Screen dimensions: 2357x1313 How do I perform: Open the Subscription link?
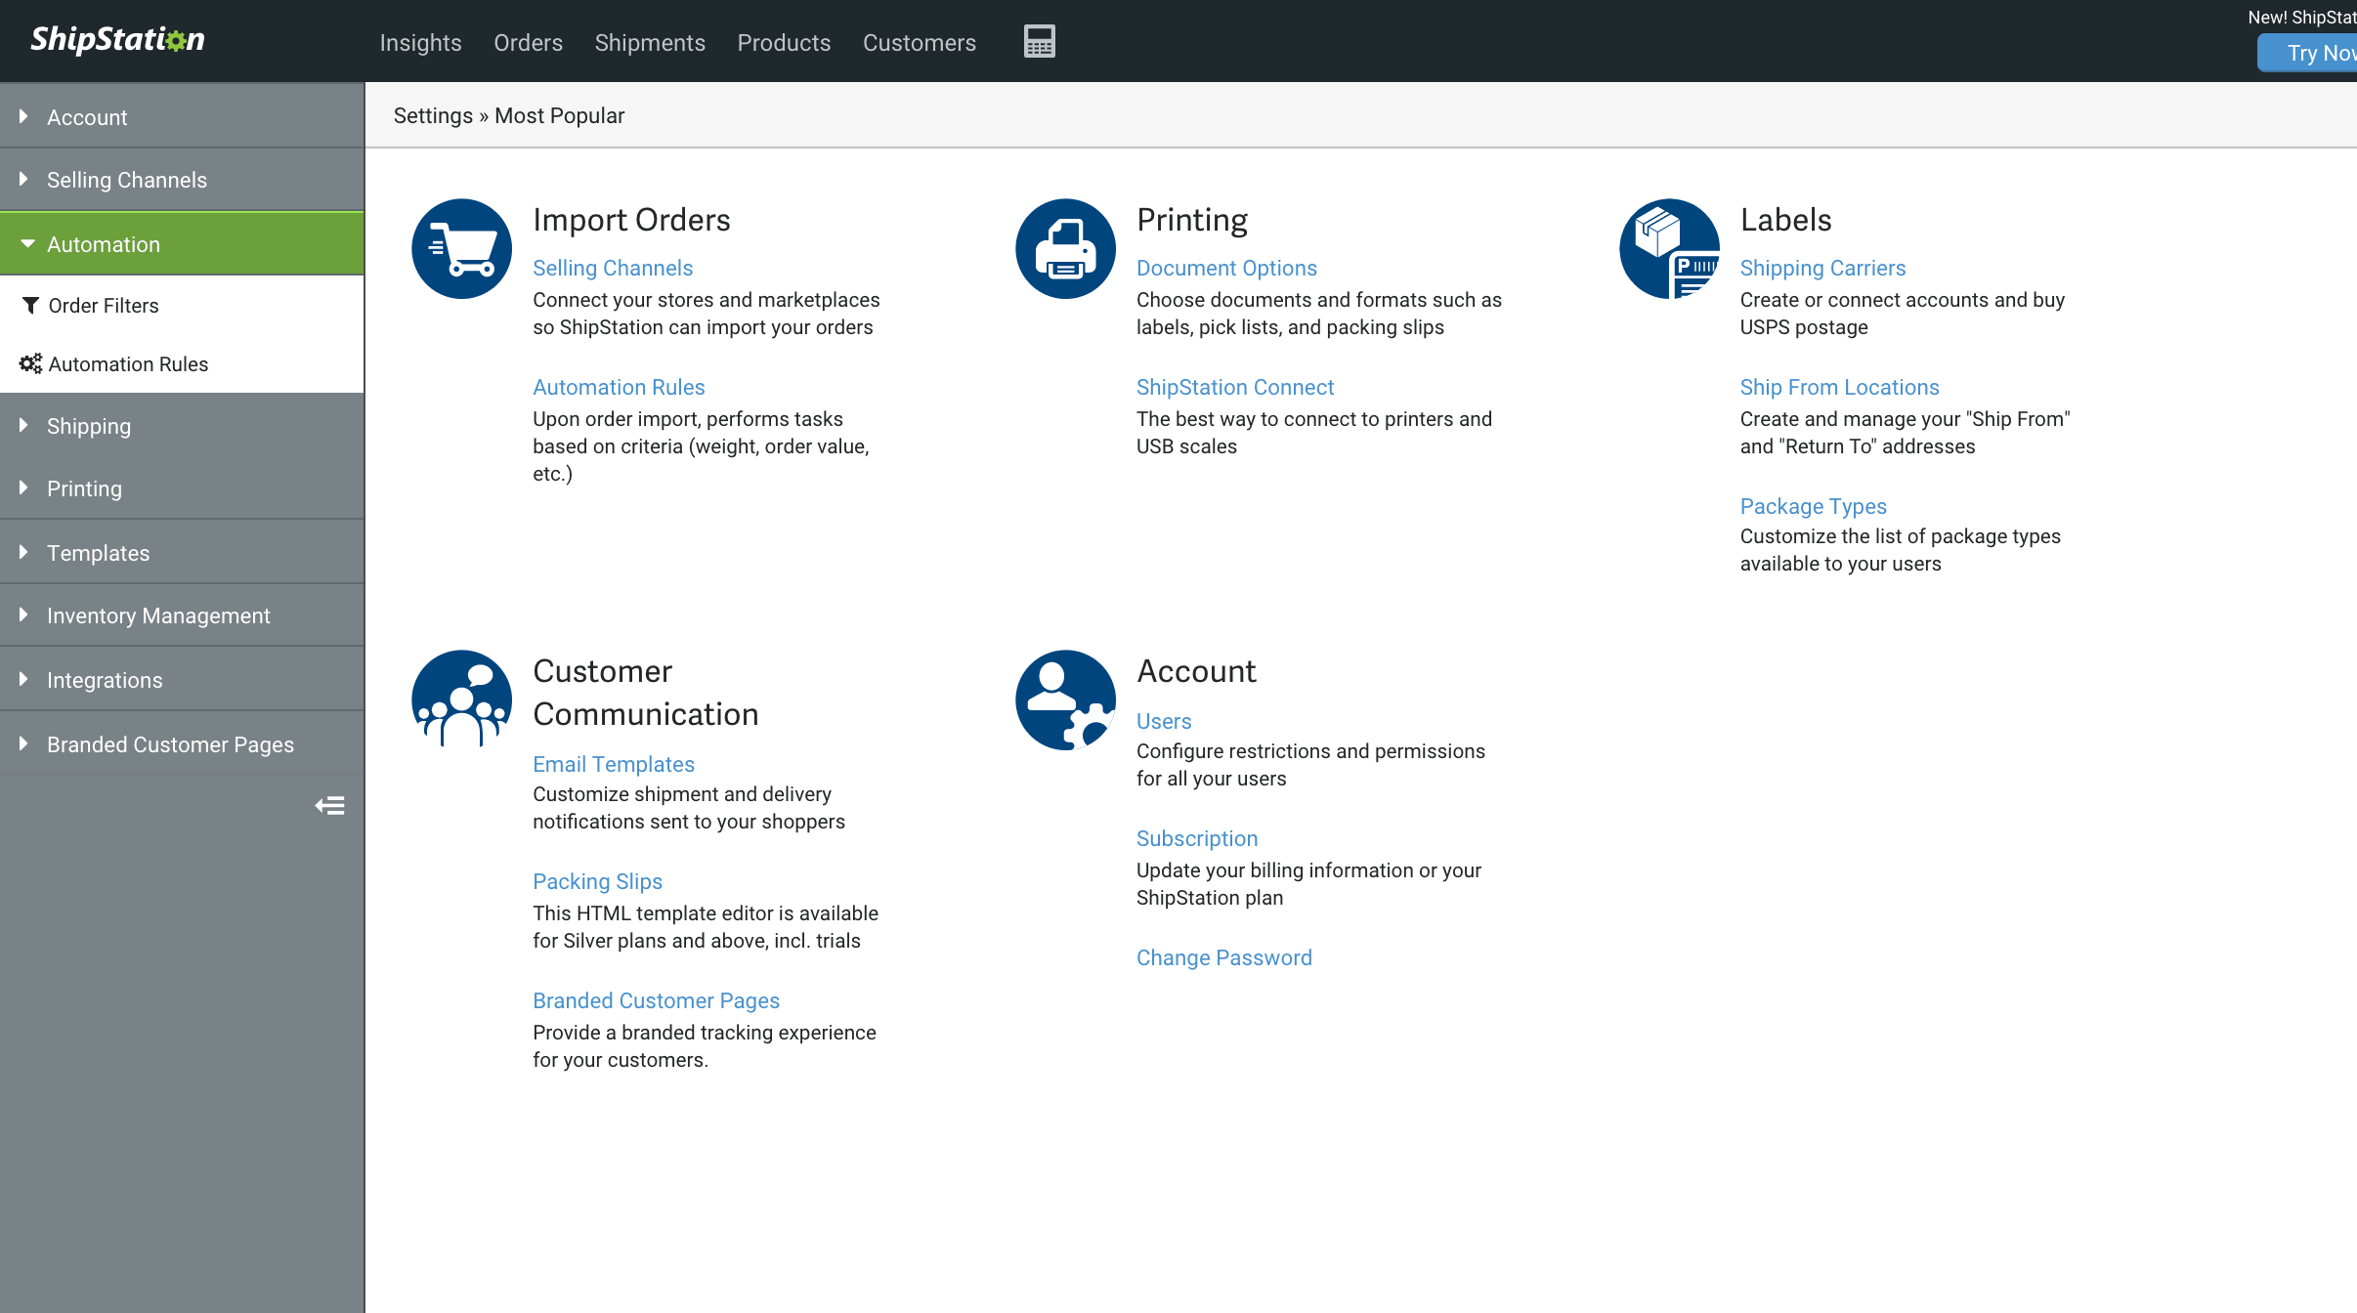(1197, 838)
